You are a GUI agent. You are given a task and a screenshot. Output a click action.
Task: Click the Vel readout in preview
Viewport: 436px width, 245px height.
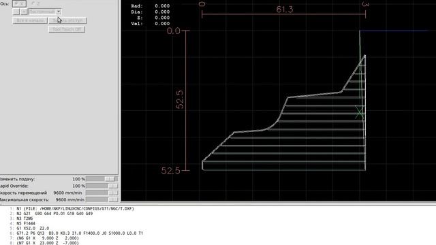point(151,24)
